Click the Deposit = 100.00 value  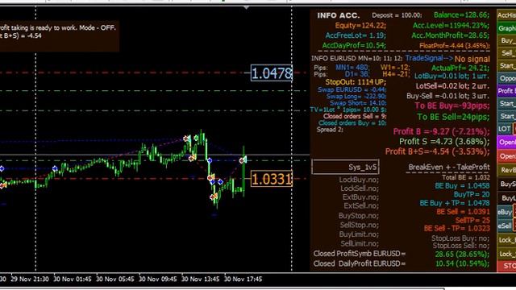tap(397, 15)
